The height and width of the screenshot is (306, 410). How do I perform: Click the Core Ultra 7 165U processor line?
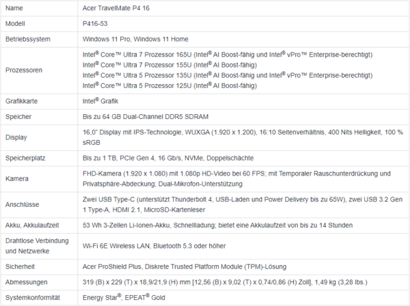228,55
